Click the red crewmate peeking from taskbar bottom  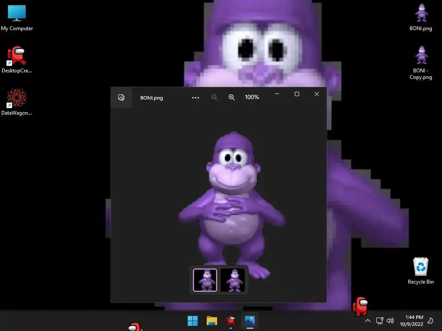click(x=136, y=327)
